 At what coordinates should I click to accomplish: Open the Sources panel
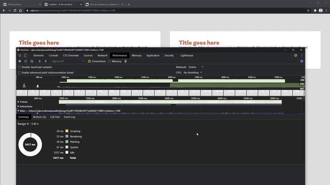point(88,55)
